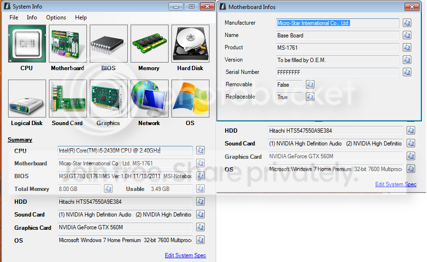Open the File menu

[x=14, y=18]
